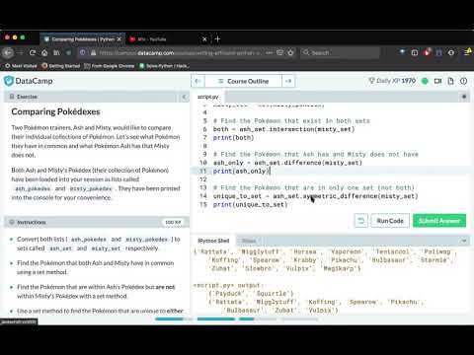The image size is (474, 355).
Task: Switch to the Slides tab
Action: (x=249, y=241)
